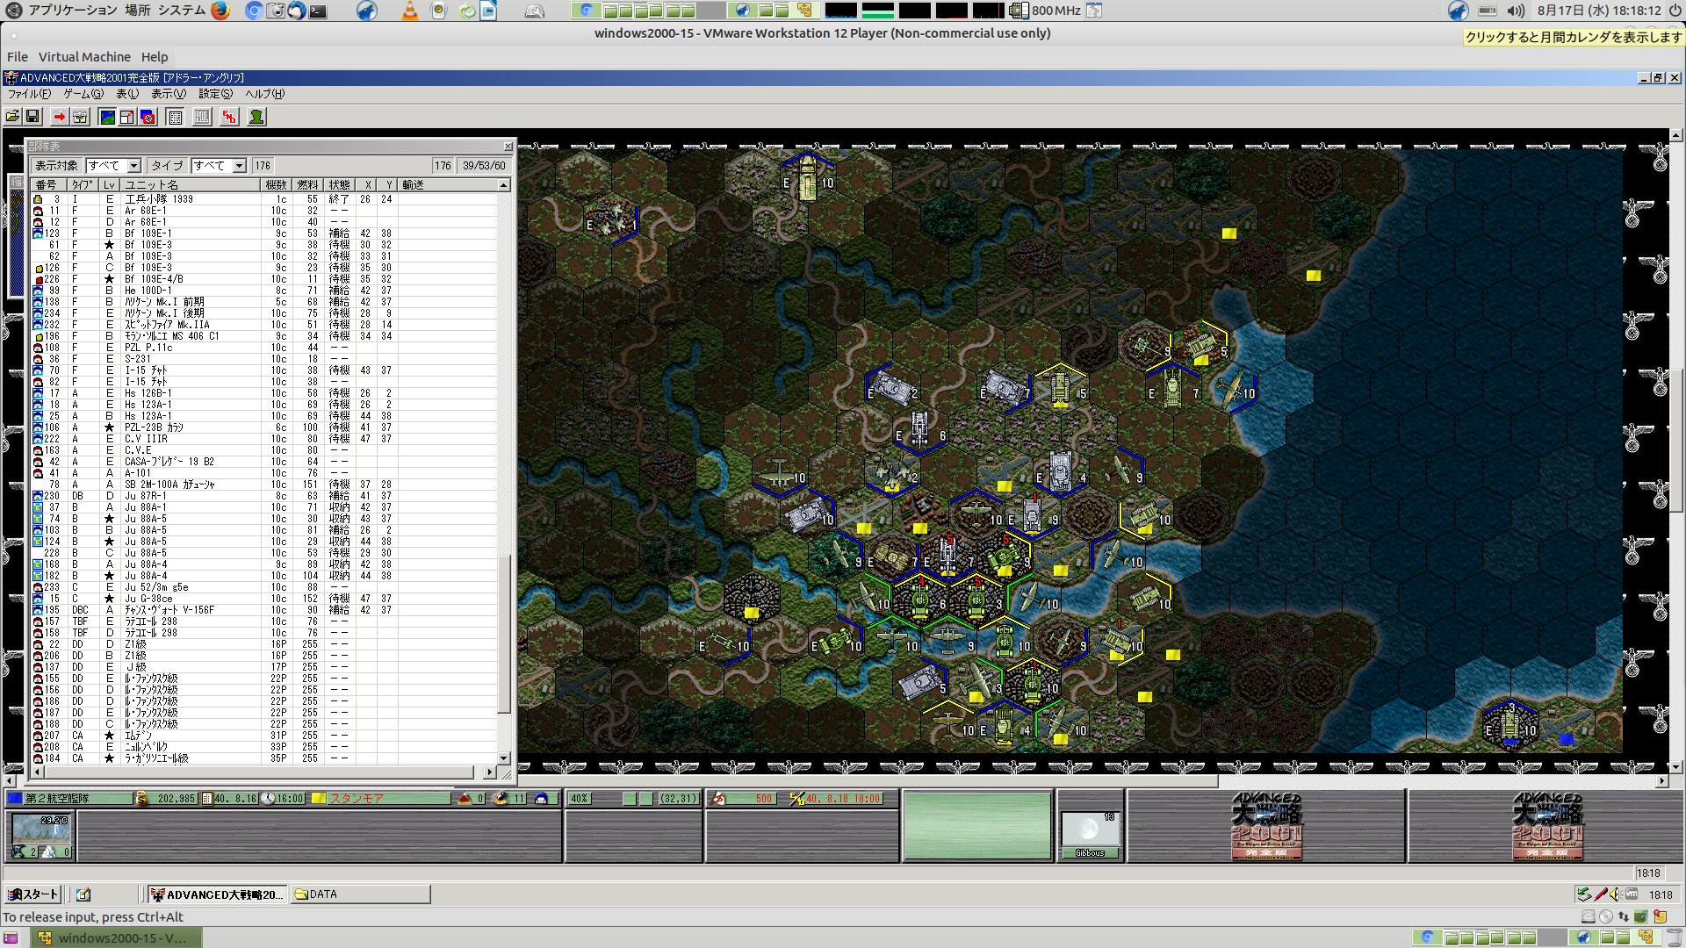Open the 場所 menu in top panel
The height and width of the screenshot is (948, 1686).
point(138,11)
